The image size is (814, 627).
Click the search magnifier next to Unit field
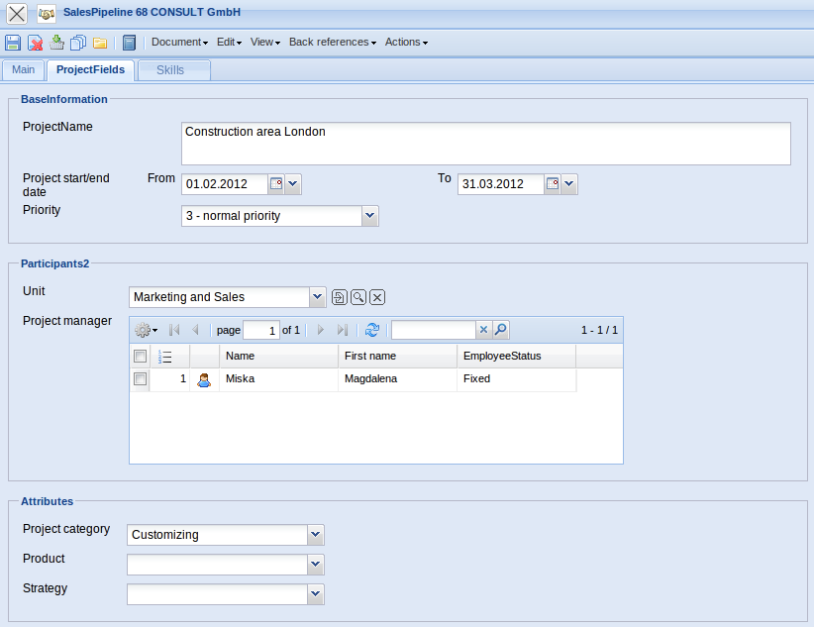click(357, 297)
